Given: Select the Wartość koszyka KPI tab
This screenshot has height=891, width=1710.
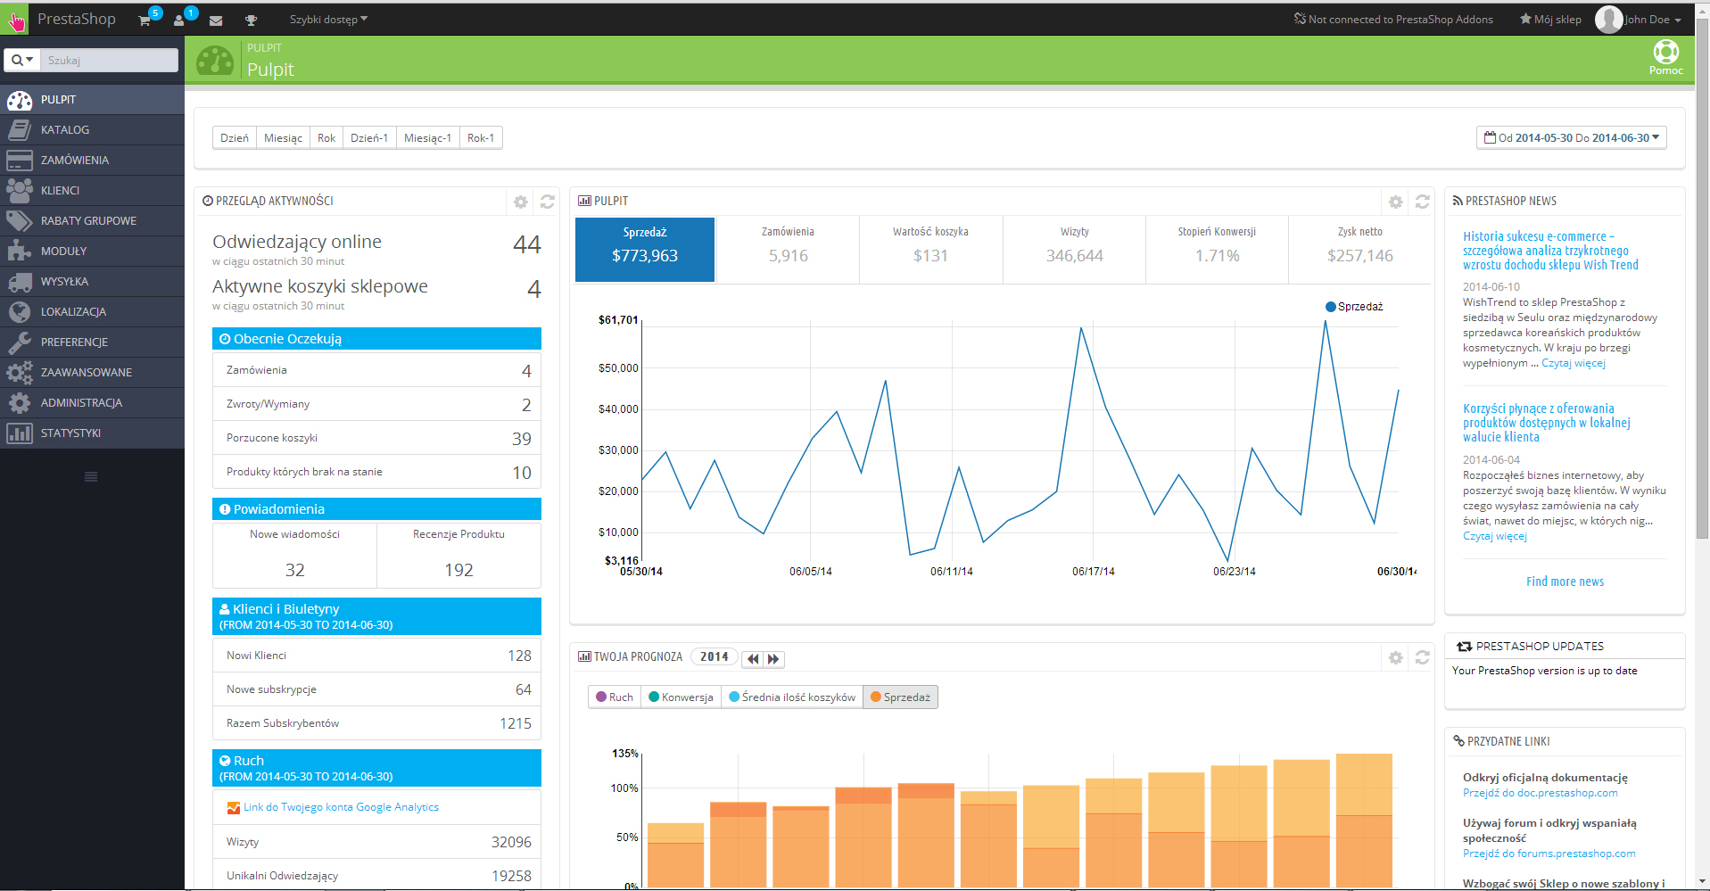Looking at the screenshot, I should tap(930, 250).
